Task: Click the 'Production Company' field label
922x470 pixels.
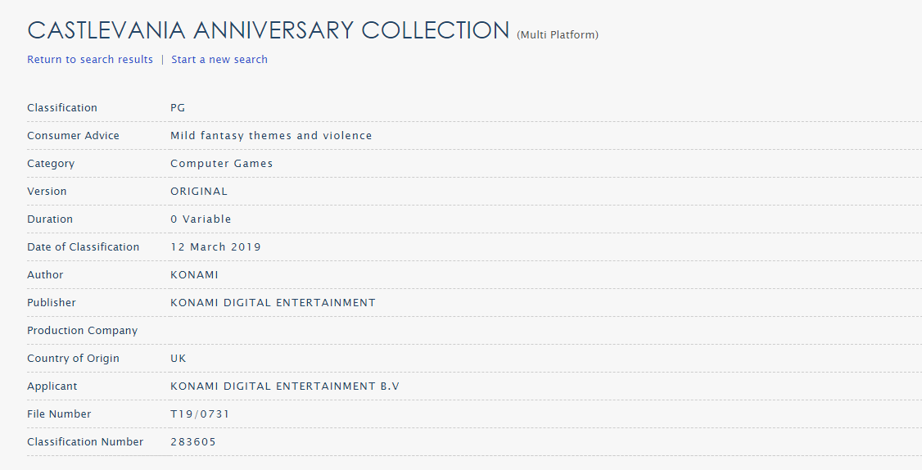Action: [x=82, y=331]
